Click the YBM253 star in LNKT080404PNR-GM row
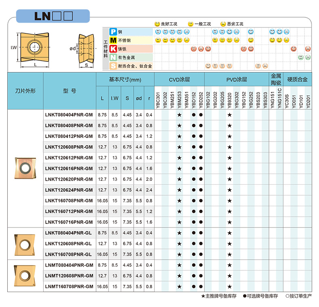Viewport: 319px width, 307px height. [179, 115]
